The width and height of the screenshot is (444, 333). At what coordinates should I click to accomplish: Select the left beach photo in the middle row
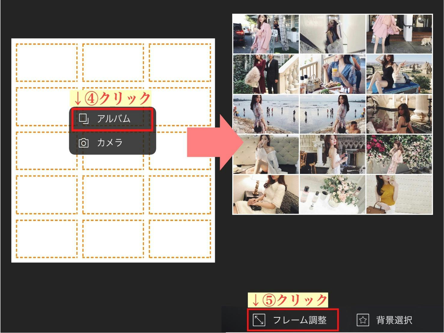coord(266,114)
